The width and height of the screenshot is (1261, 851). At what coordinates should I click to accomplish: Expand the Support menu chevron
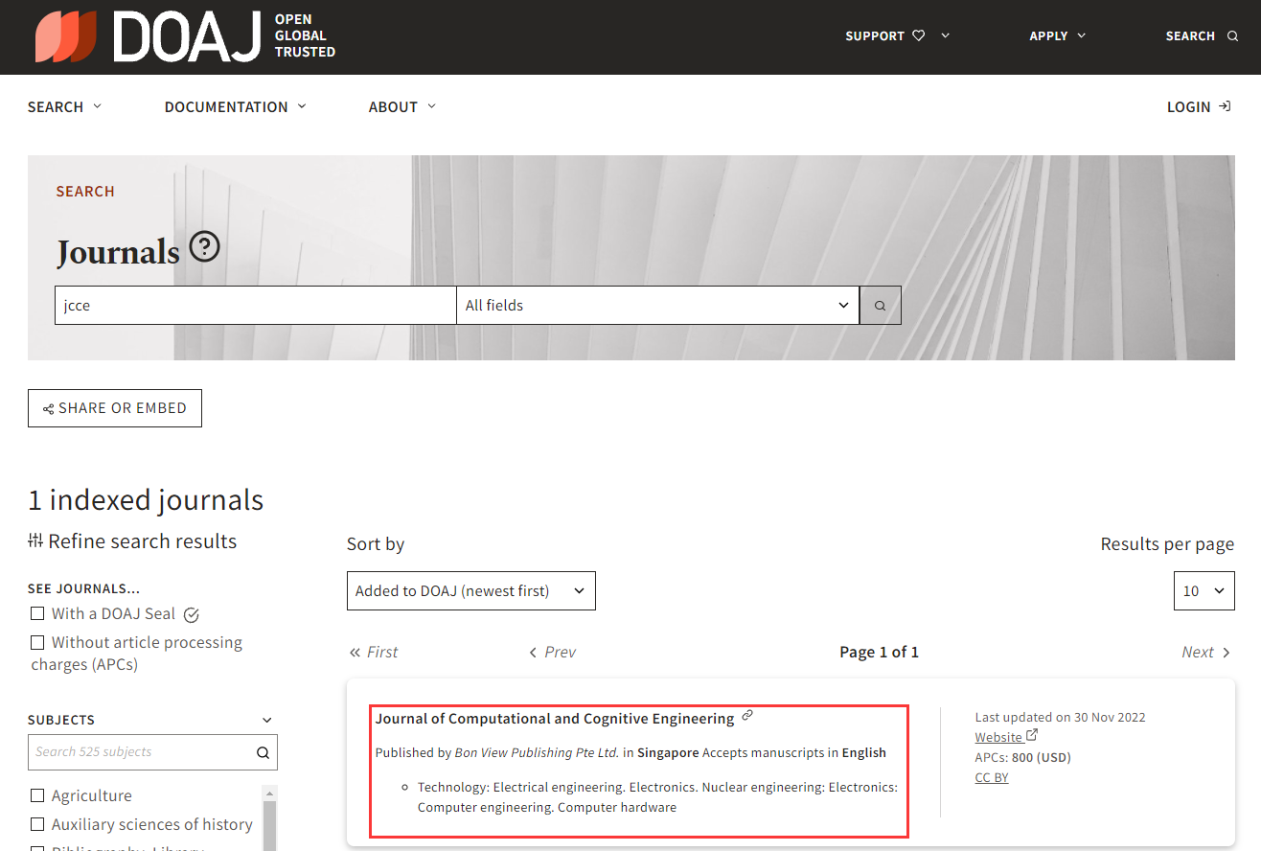coord(946,35)
